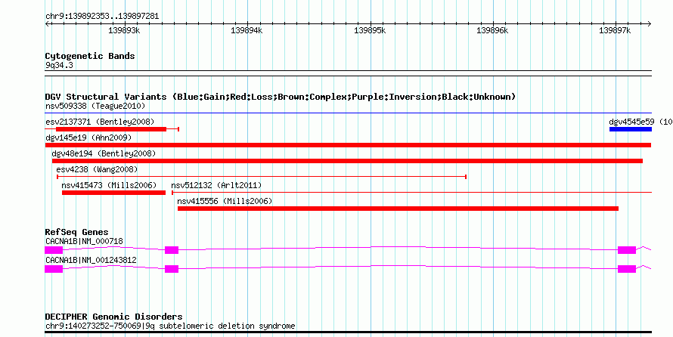
Task: Open dgv48e194 (Bentley2008) variant label
Action: coord(104,153)
